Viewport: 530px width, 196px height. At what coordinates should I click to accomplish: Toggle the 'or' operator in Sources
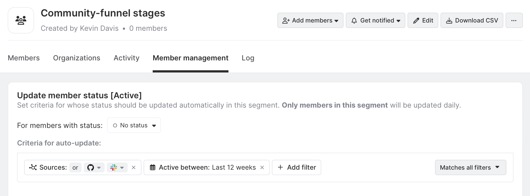(x=75, y=167)
